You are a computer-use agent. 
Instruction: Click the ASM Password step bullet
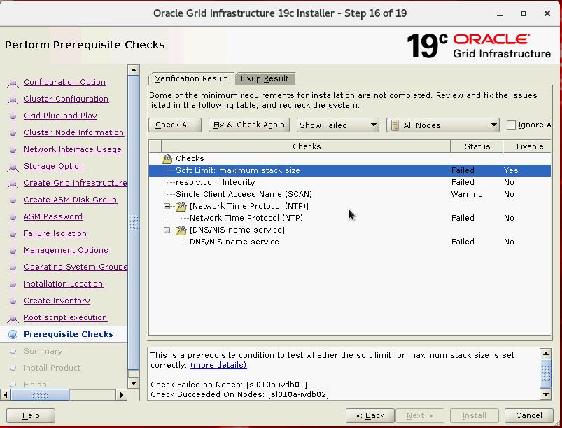tap(13, 217)
